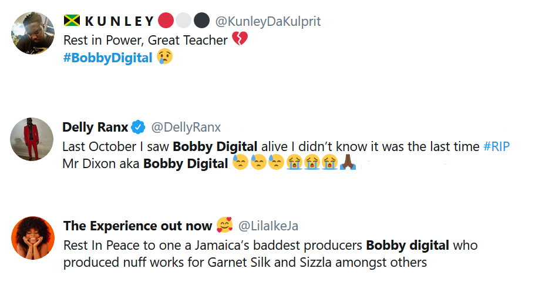Open the @KunleyDaKulprit handle
The image size is (542, 285).
pyautogui.click(x=268, y=22)
